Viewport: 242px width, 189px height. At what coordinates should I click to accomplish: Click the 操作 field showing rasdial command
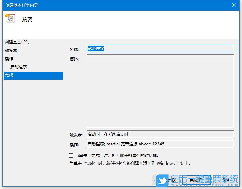[160, 144]
